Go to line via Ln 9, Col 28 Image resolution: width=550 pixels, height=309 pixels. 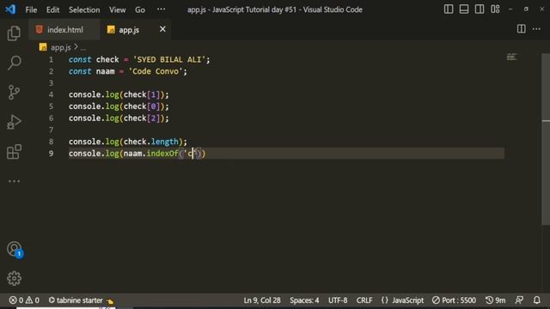[x=262, y=300]
